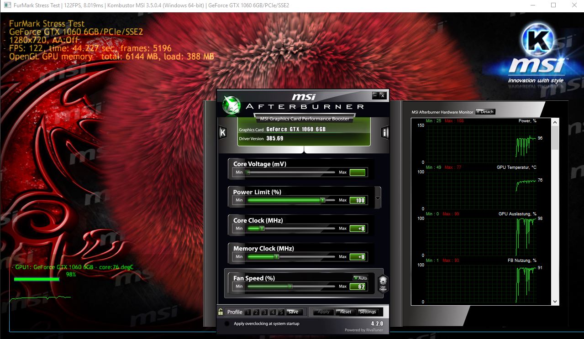
Task: Click 'Driver Version 385.69' text
Action: (261, 138)
